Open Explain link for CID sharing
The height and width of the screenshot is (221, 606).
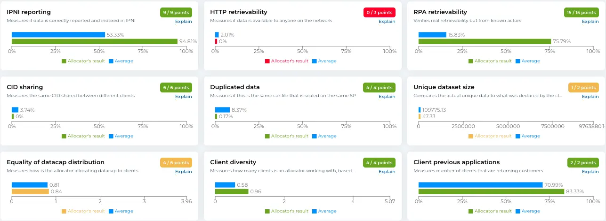[183, 97]
